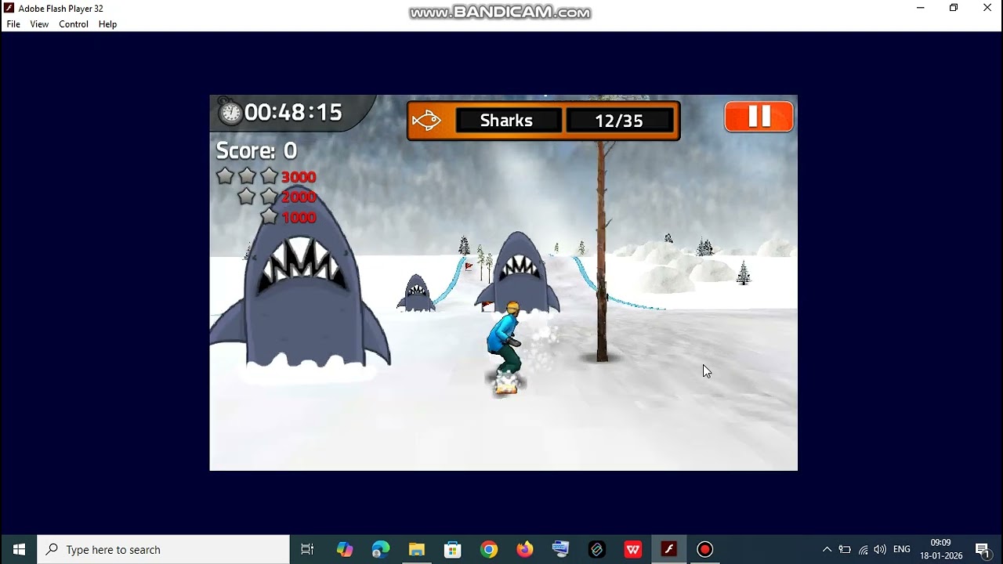Open WPS Office from the taskbar
Screen dimensions: 1003x564
(633, 549)
